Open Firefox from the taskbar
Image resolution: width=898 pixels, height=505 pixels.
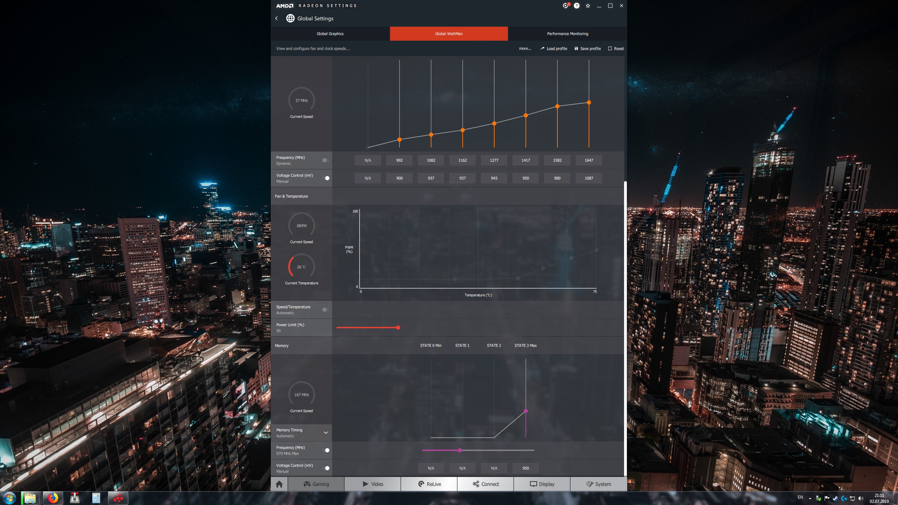click(x=53, y=498)
